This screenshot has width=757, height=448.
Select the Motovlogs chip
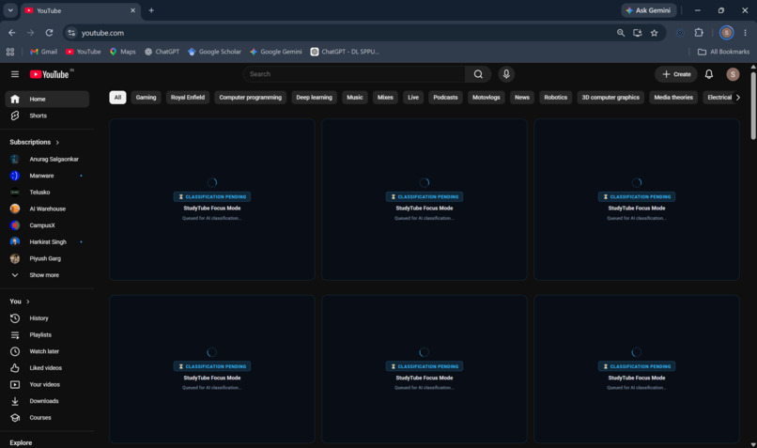[x=486, y=98]
